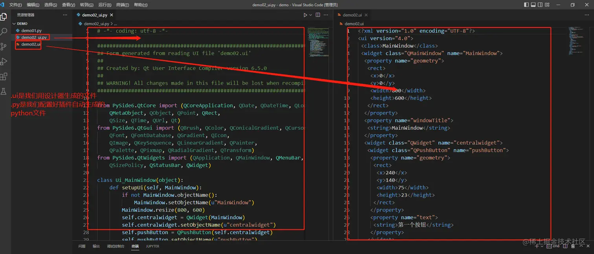Image resolution: width=594 pixels, height=254 pixels.
Task: Open the 运行(R) menu
Action: tap(104, 5)
